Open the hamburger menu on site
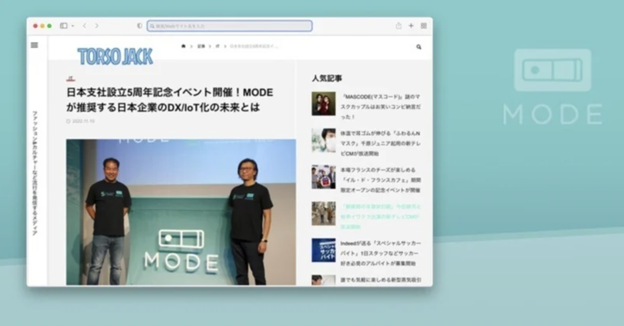 click(34, 45)
